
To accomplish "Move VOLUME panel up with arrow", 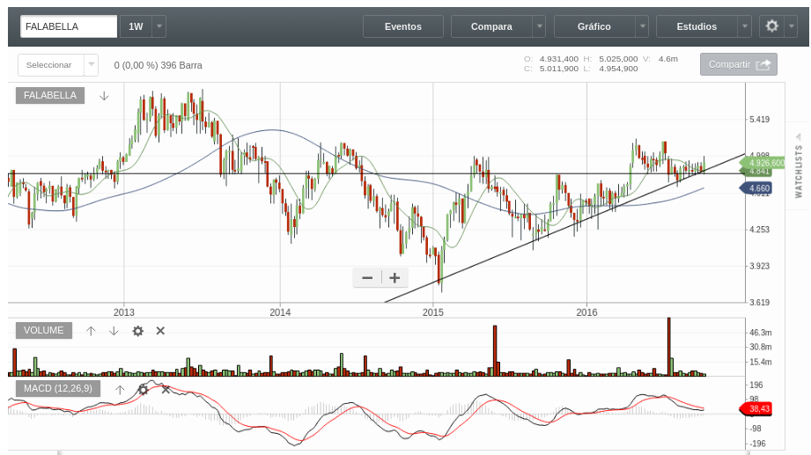I will click(x=91, y=331).
